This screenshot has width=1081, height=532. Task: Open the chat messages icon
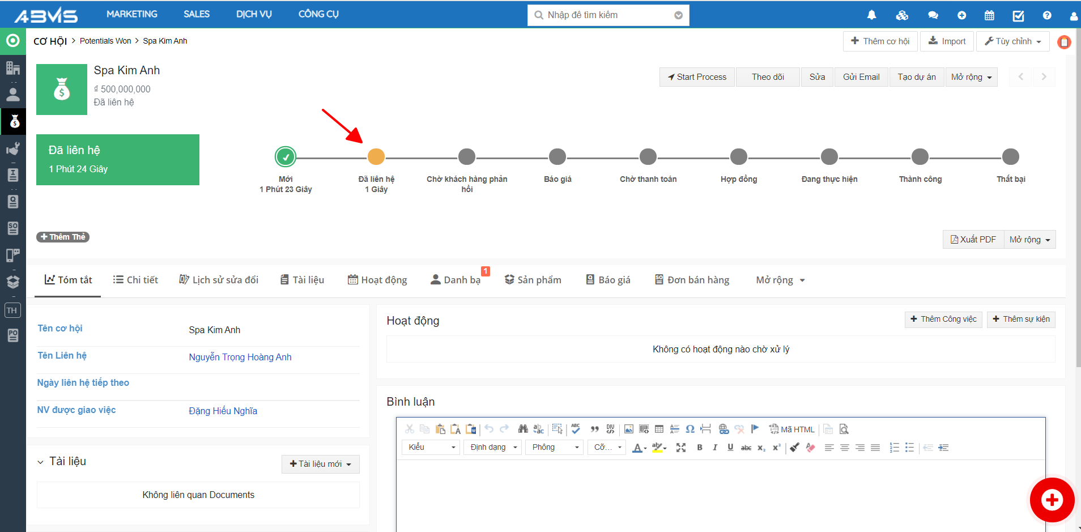(x=933, y=15)
